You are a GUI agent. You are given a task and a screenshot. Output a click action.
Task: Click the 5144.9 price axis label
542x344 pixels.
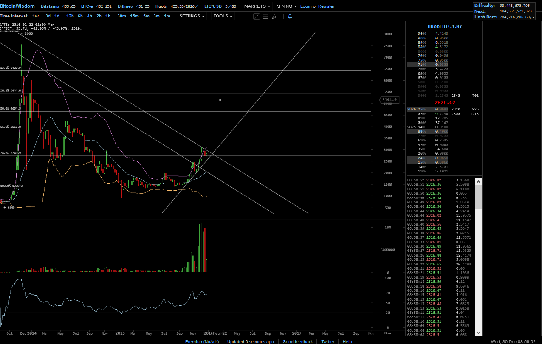point(389,100)
